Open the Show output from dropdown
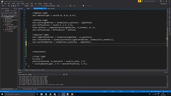 tap(41, 74)
